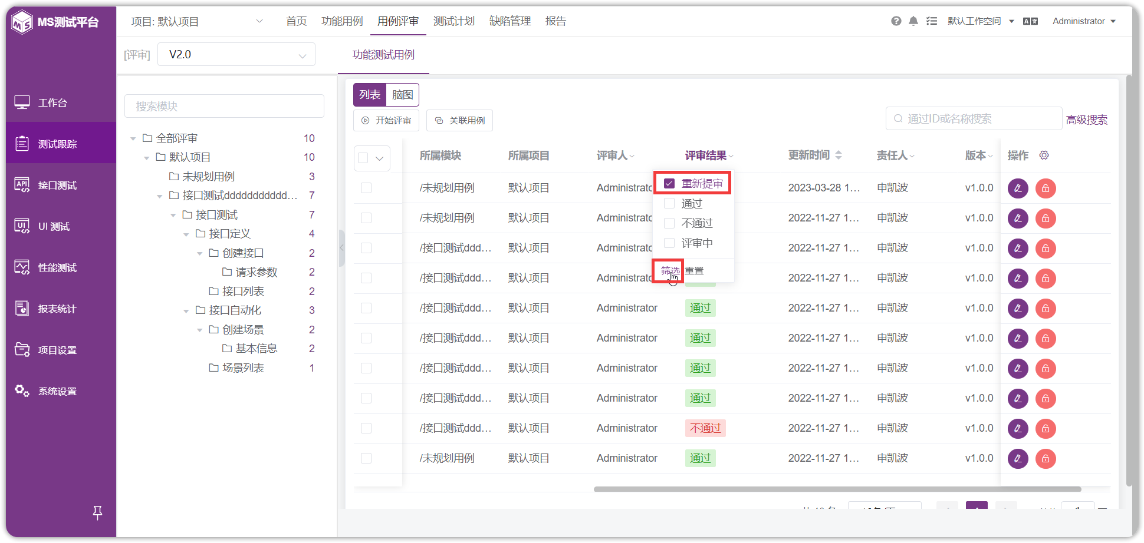Open the V2.0 review dropdown
This screenshot has width=1144, height=543.
(x=236, y=55)
